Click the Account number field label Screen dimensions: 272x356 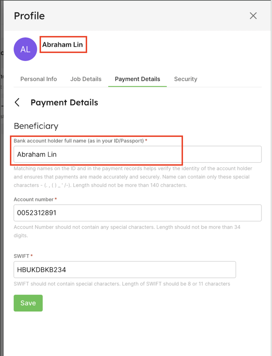click(x=34, y=200)
